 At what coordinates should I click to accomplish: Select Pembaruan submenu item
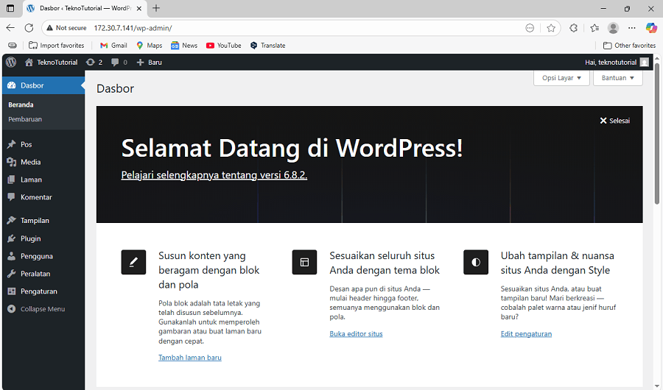coord(25,119)
